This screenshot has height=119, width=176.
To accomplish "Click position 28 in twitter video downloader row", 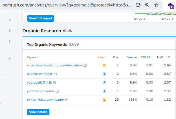I will [x=117, y=100].
